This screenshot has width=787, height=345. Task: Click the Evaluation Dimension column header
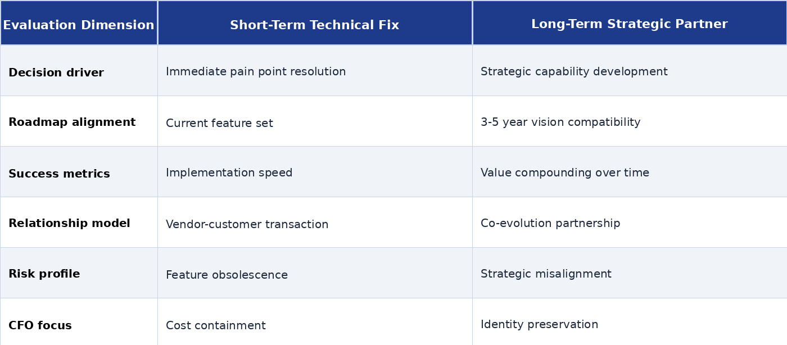pyautogui.click(x=79, y=25)
